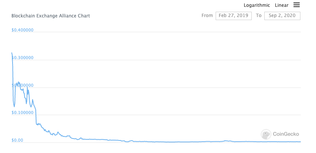Click the $0.300000 axis label
Viewport: 316px width, 153px height.
point(22,58)
